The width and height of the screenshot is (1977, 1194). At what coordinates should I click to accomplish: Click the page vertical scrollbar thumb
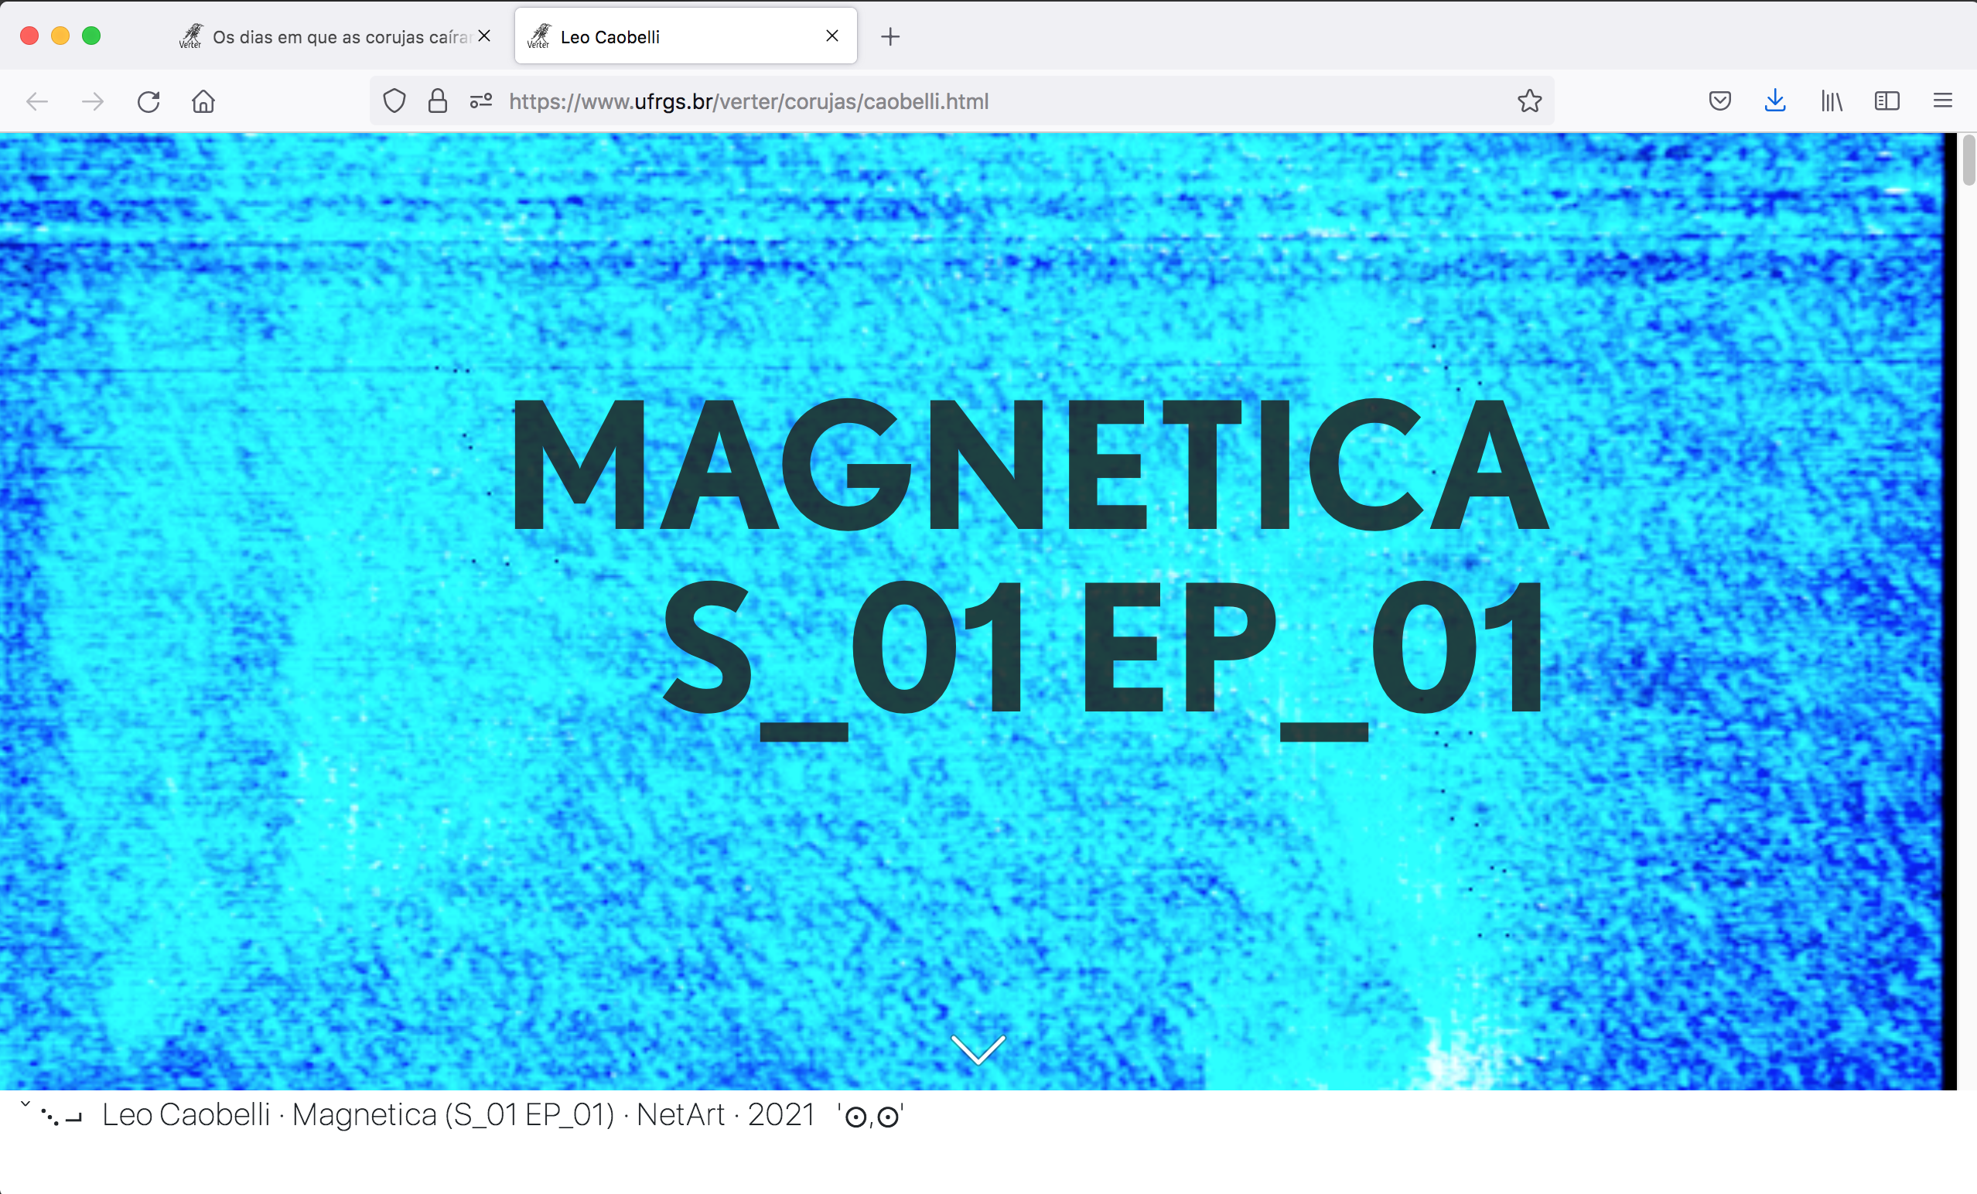tap(1968, 161)
